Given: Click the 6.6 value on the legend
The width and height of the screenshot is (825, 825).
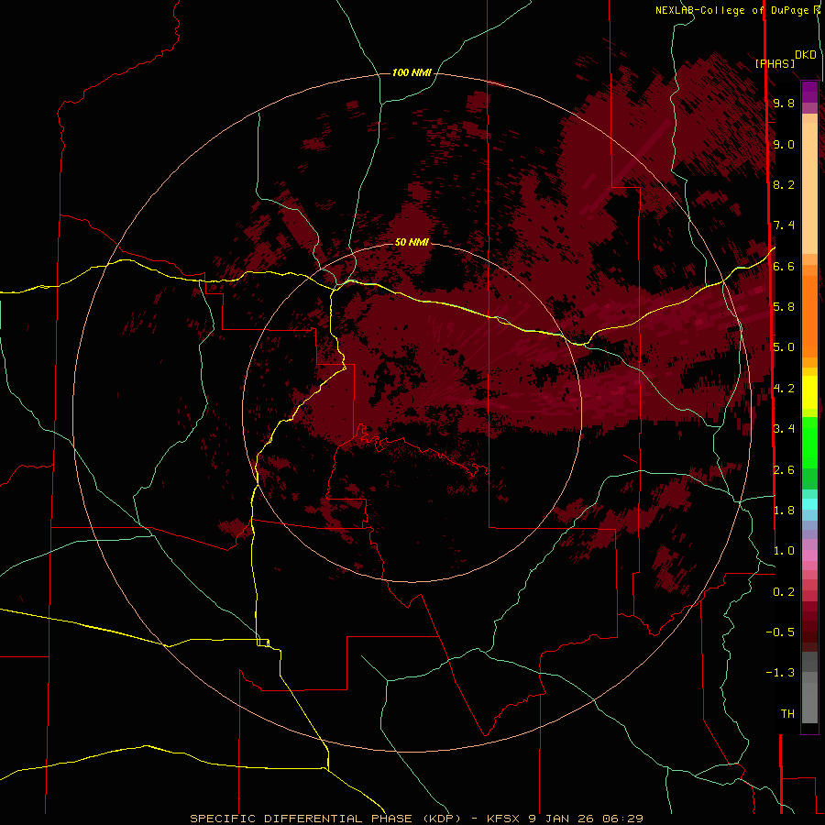Looking at the screenshot, I should pyautogui.click(x=784, y=266).
